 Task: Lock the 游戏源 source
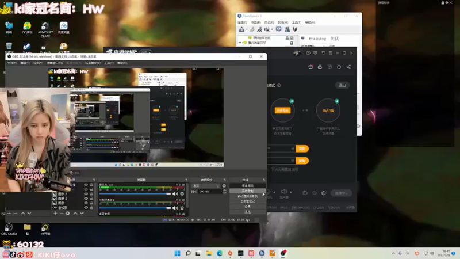click(x=91, y=207)
